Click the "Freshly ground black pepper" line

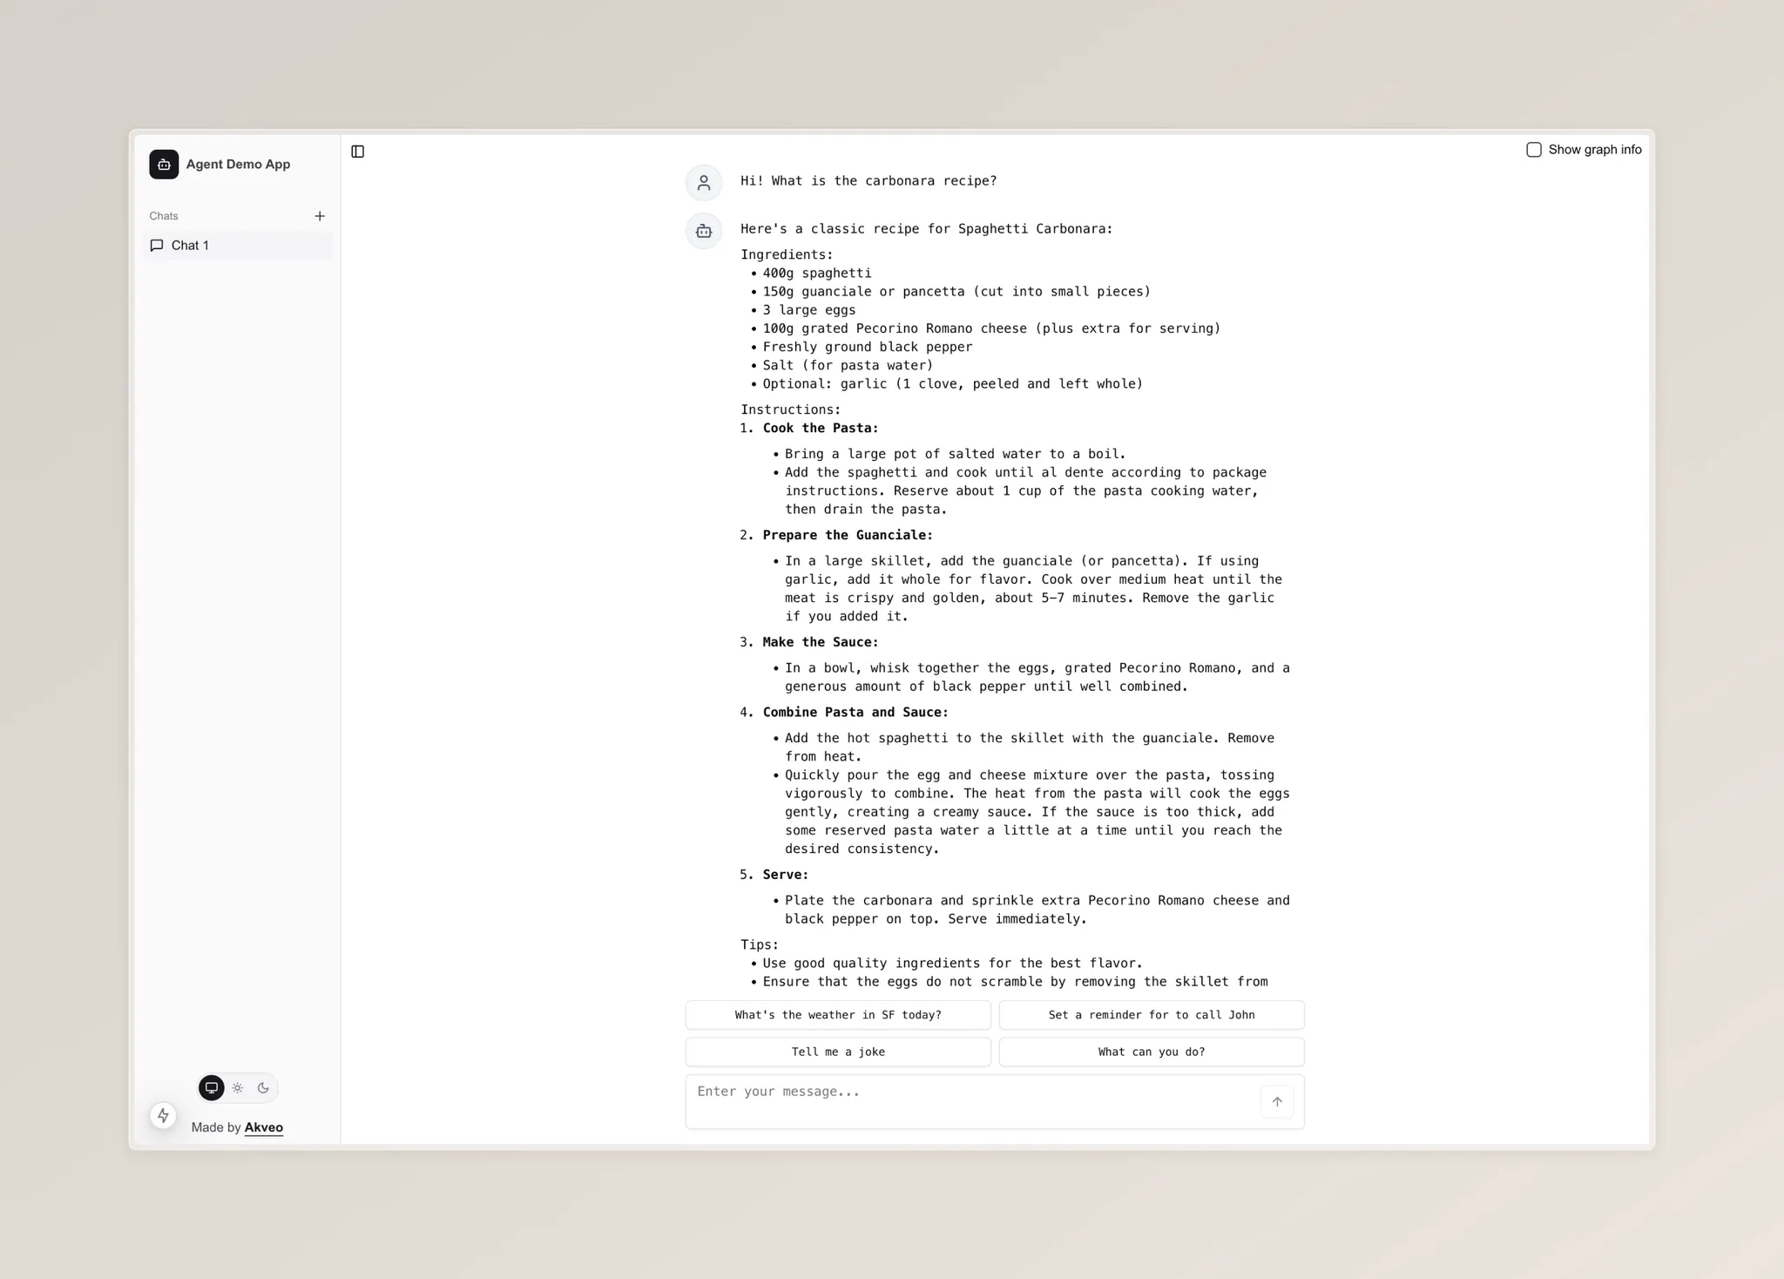click(x=868, y=347)
